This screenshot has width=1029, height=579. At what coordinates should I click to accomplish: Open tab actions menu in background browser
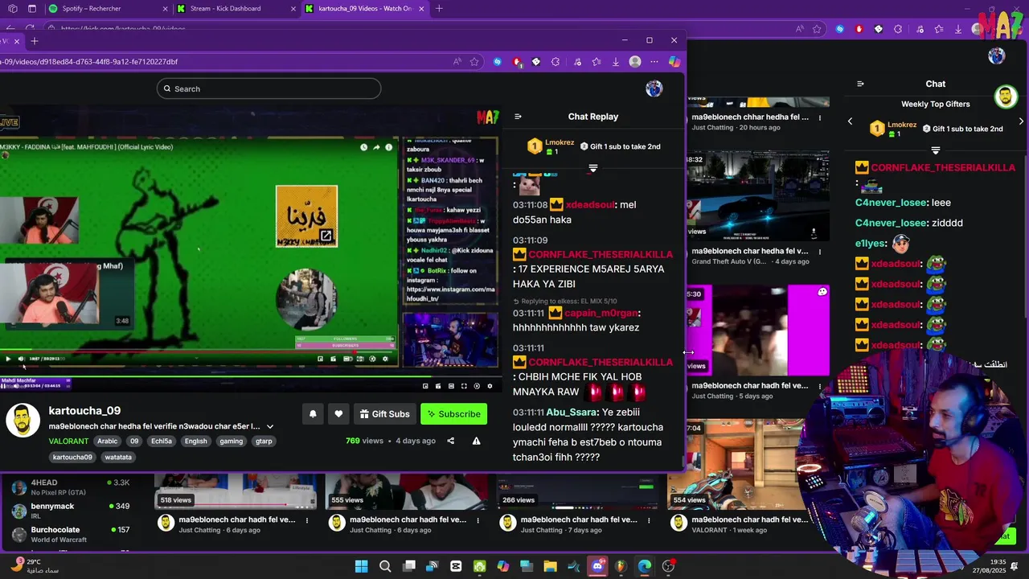[x=32, y=8]
